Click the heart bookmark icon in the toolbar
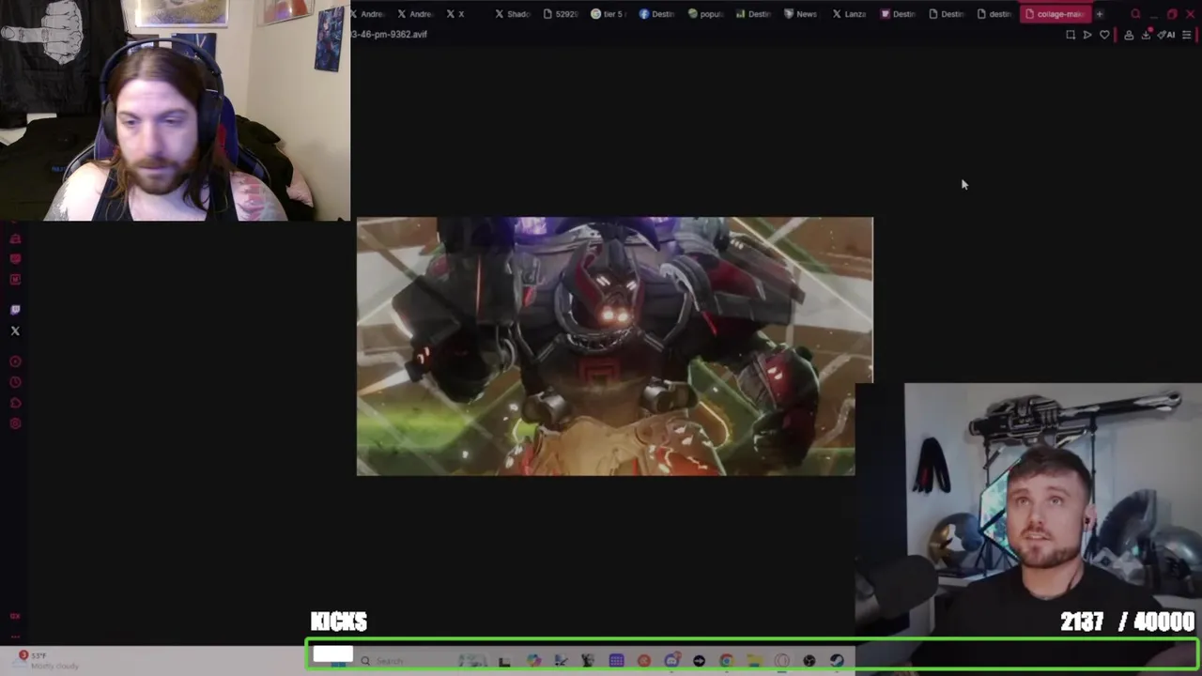 pyautogui.click(x=1104, y=35)
